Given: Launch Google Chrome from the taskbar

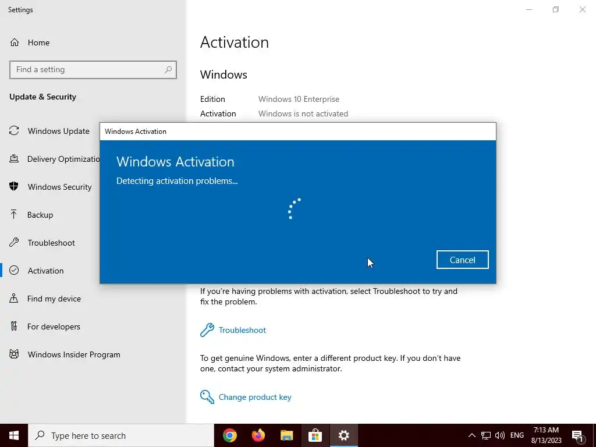Looking at the screenshot, I should click(229, 435).
